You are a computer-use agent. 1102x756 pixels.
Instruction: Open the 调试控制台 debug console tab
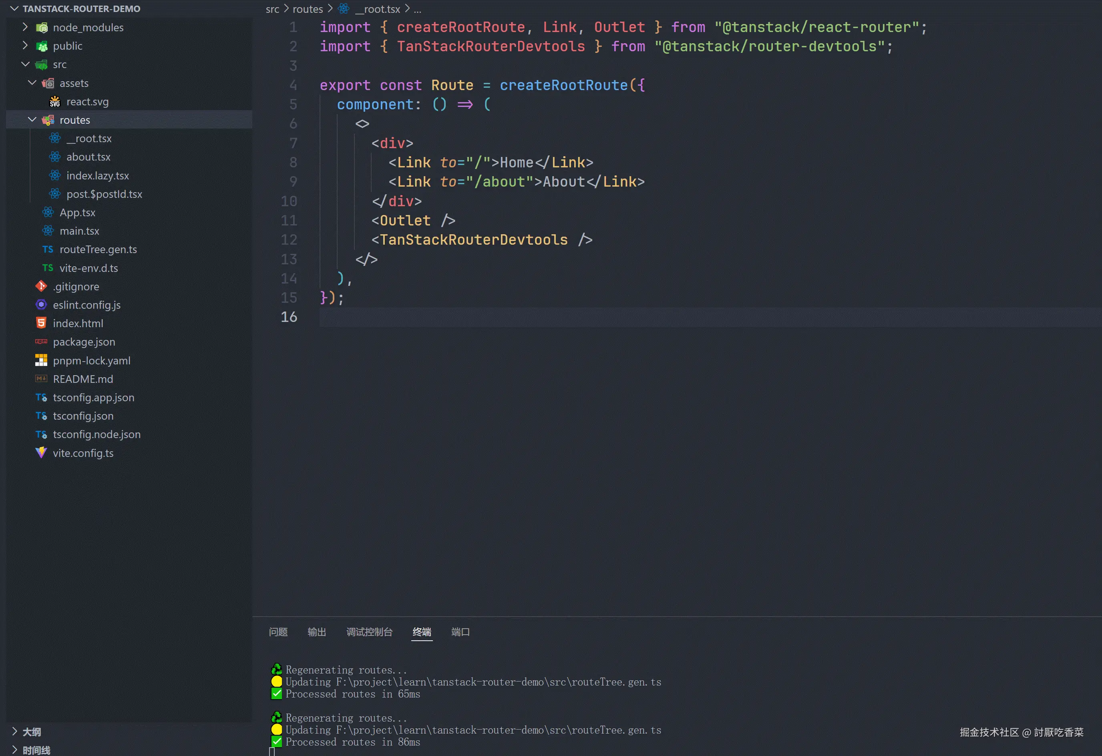pos(369,632)
